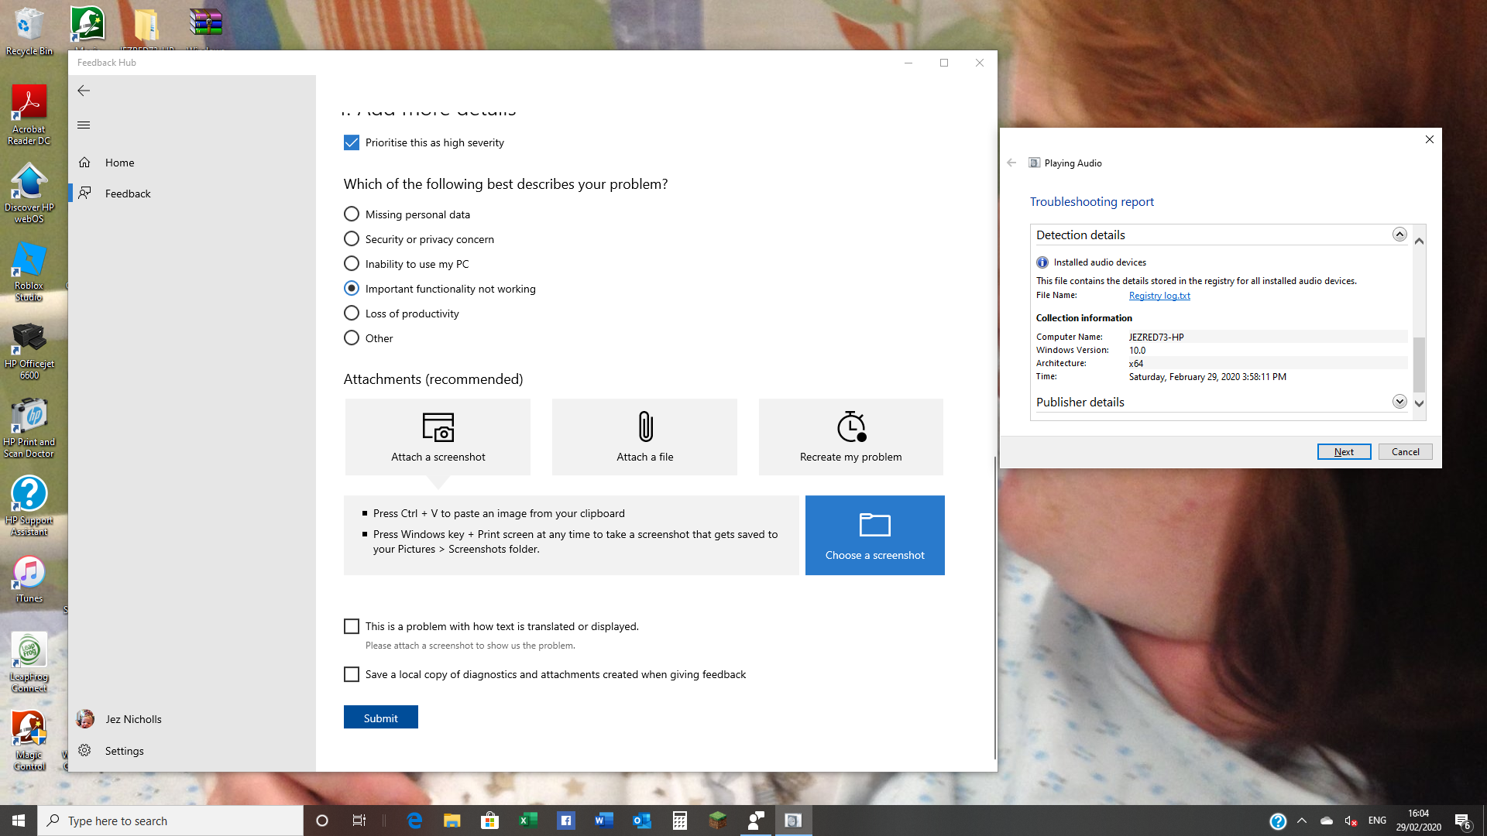This screenshot has width=1487, height=836.
Task: Click Choose a screenshot button
Action: [874, 535]
